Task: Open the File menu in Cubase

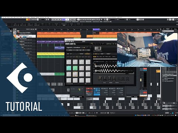Action: [3, 17]
